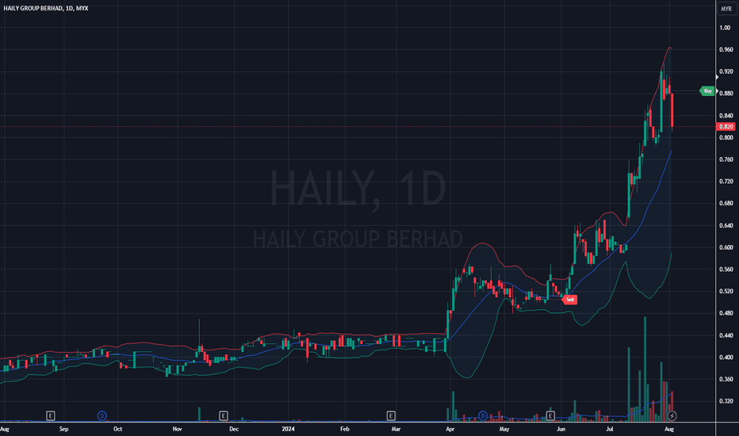This screenshot has width=739, height=436.
Task: Click the Apr label on time axis
Action: (x=450, y=429)
